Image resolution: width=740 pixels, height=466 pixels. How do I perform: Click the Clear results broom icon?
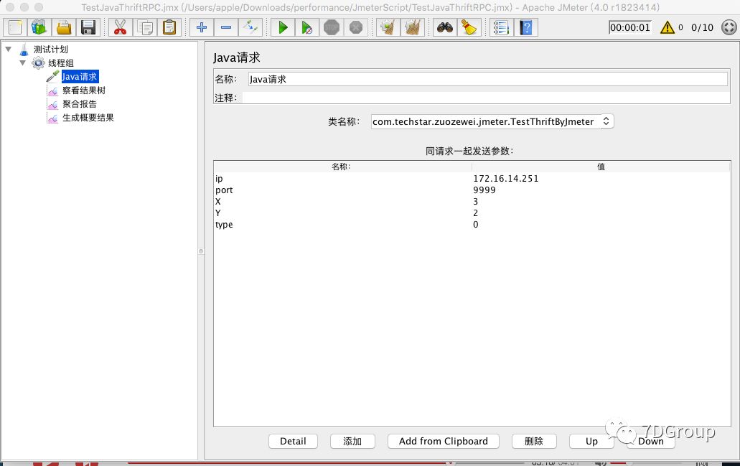388,27
